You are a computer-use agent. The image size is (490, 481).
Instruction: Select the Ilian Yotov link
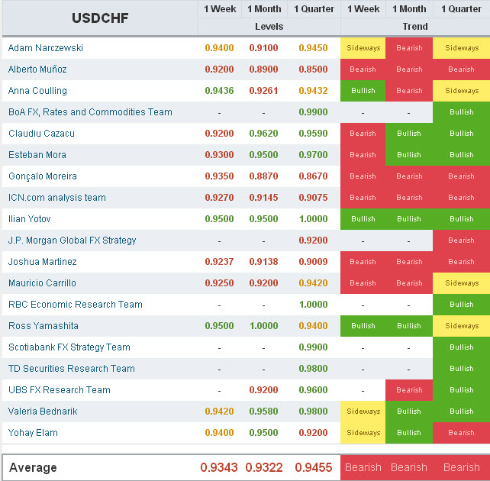29,219
